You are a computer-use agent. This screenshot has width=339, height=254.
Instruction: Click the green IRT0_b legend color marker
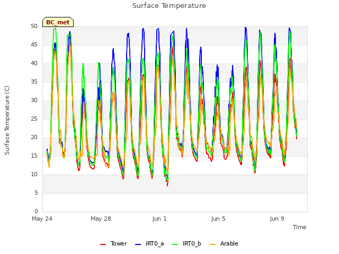point(175,244)
